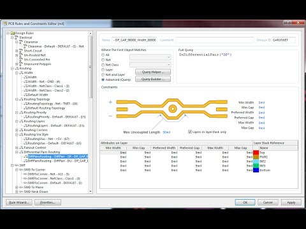Click the Bottom layer blue color swatch

pos(256,170)
